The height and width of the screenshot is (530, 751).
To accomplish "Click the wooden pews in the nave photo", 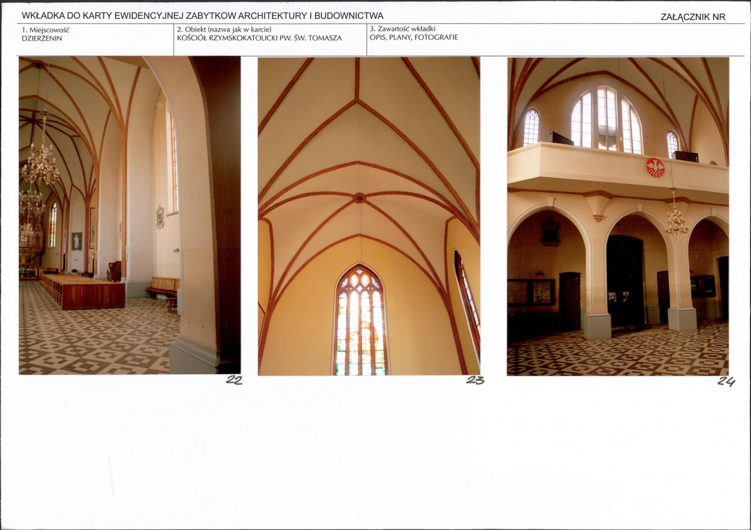I will (x=83, y=290).
